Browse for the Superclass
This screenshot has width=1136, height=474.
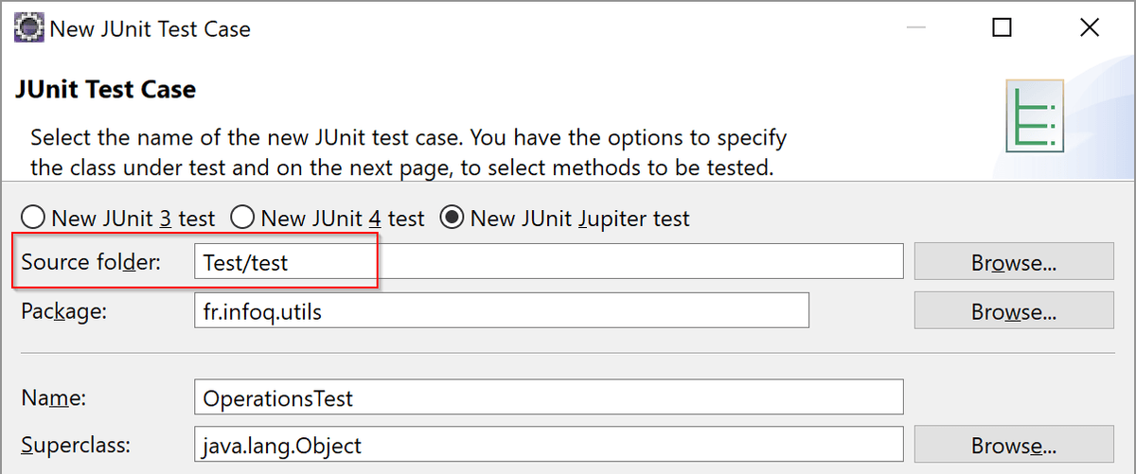tap(1014, 445)
